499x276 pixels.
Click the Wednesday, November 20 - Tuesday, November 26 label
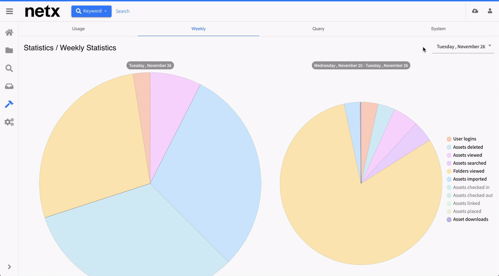(x=361, y=65)
